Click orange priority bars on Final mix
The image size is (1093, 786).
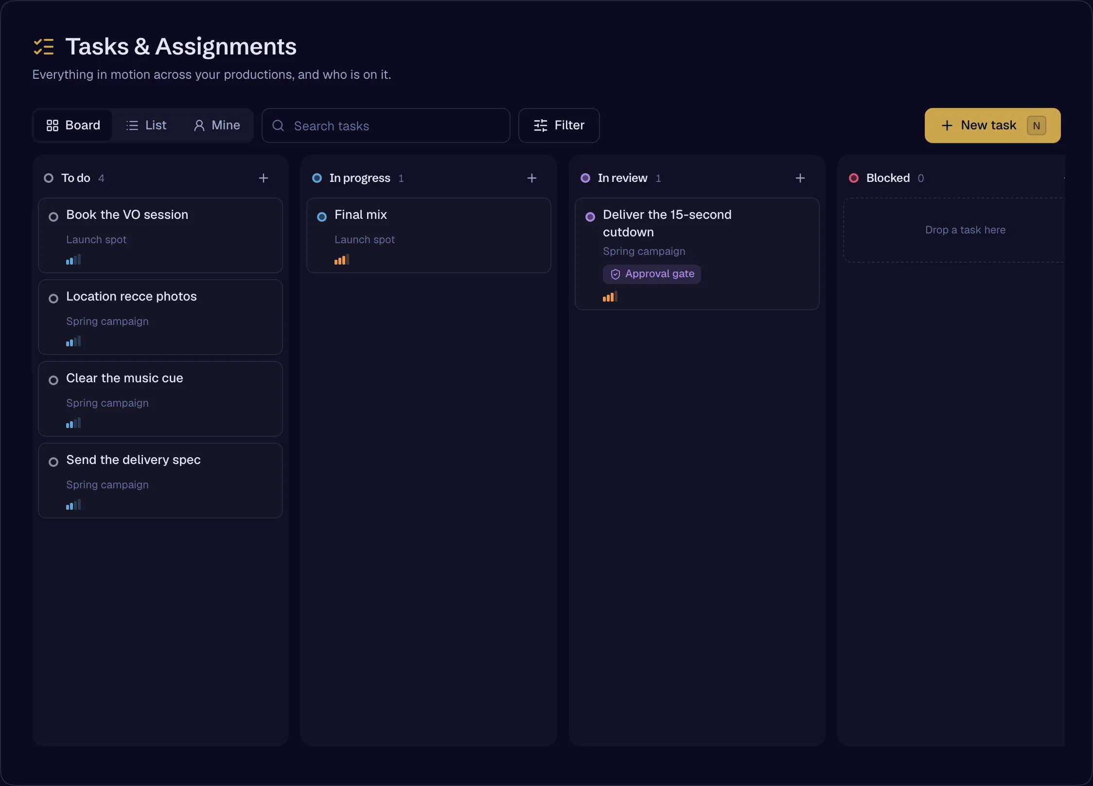click(342, 260)
